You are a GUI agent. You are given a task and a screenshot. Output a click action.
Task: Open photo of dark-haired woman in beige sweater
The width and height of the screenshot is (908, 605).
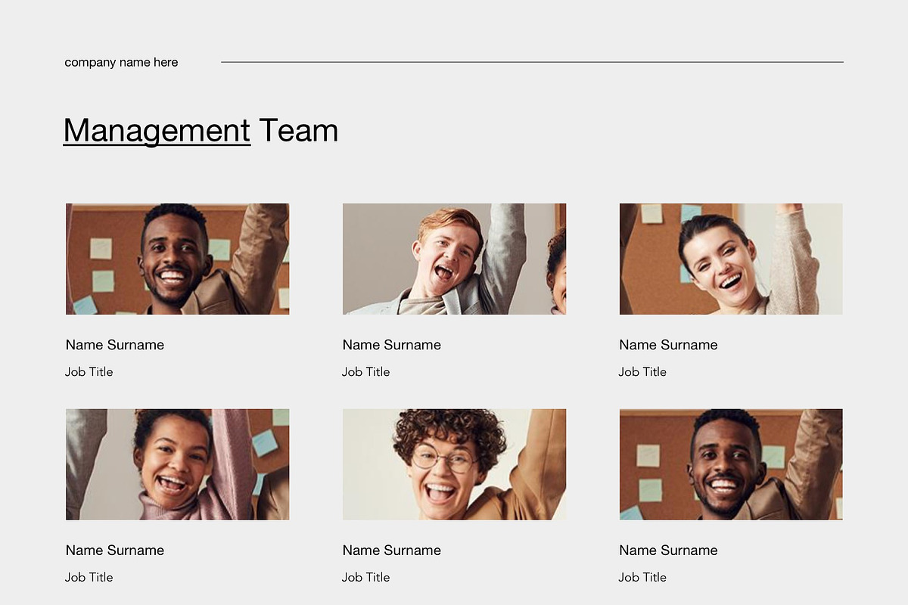[x=731, y=259]
